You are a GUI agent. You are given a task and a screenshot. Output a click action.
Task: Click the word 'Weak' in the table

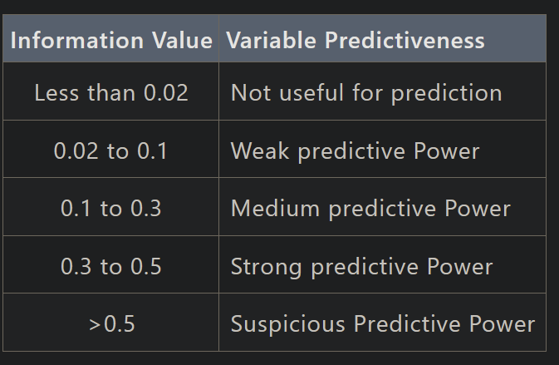coord(260,150)
